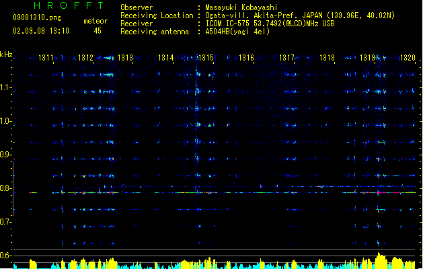Screen dimensions: 423x269
Task: Click the HROFFT title text
Action: point(69,5)
